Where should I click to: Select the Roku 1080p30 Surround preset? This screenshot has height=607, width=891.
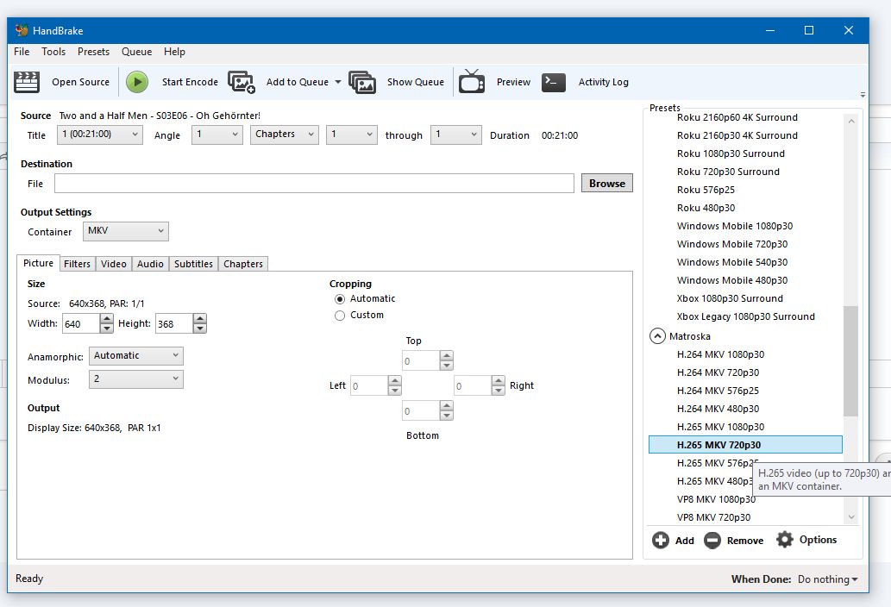731,153
